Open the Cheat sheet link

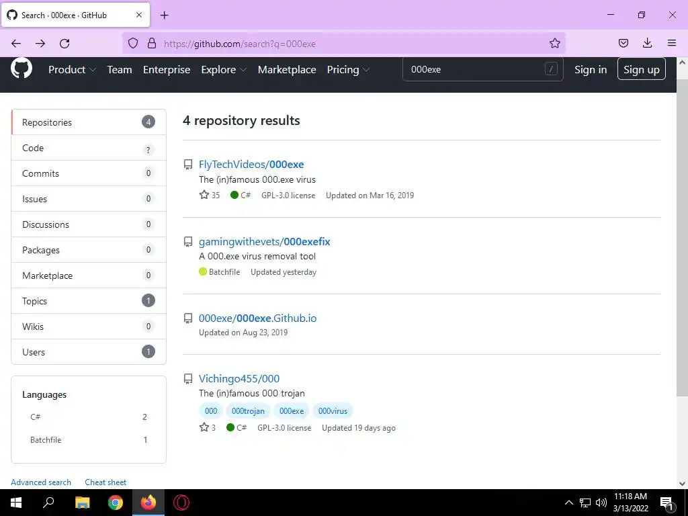(x=105, y=482)
